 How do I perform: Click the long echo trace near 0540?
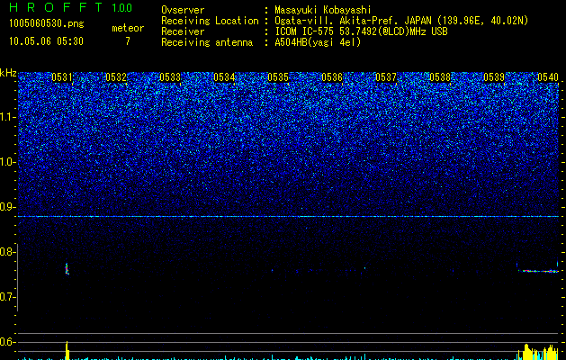[538, 271]
